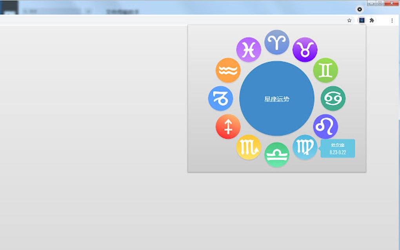Image resolution: width=400 pixels, height=250 pixels.
Task: Select the Virgo zodiac sign icon
Action: [x=305, y=147]
